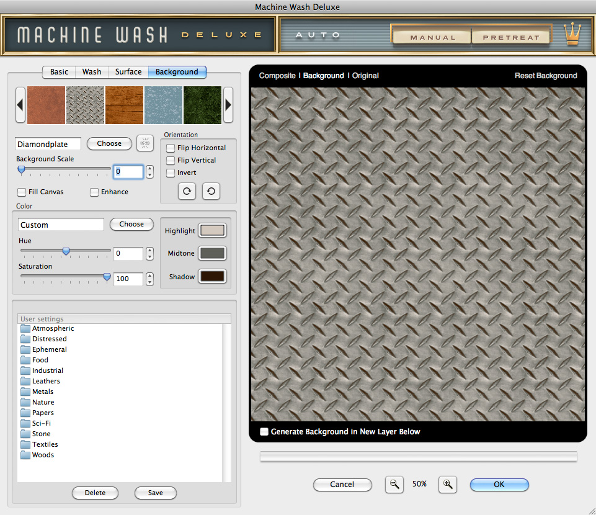Open the Papers folder
The image size is (596, 515).
click(x=37, y=413)
